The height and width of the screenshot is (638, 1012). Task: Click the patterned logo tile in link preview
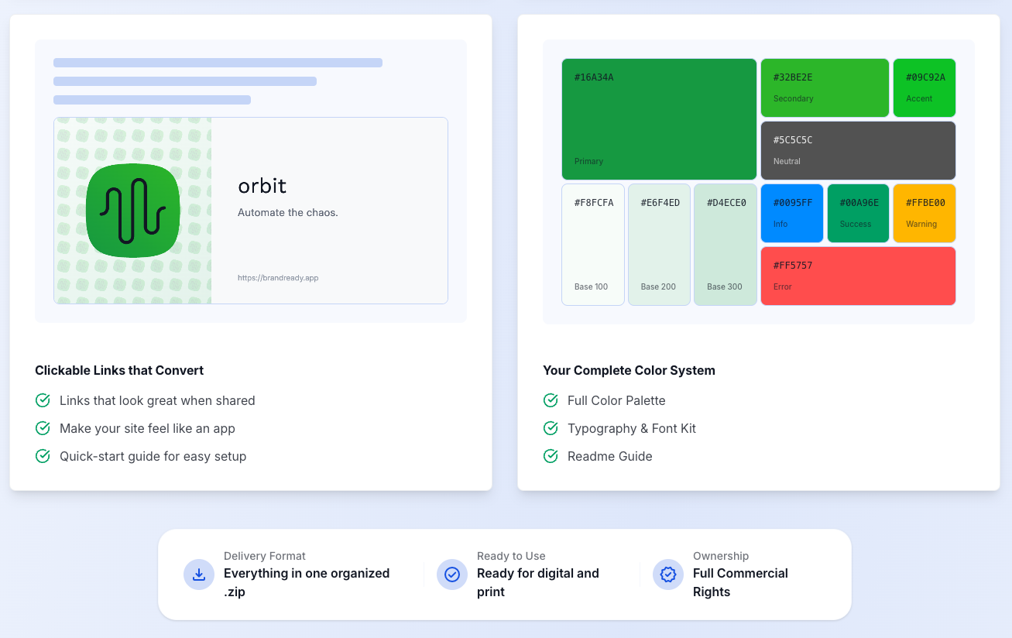(133, 211)
